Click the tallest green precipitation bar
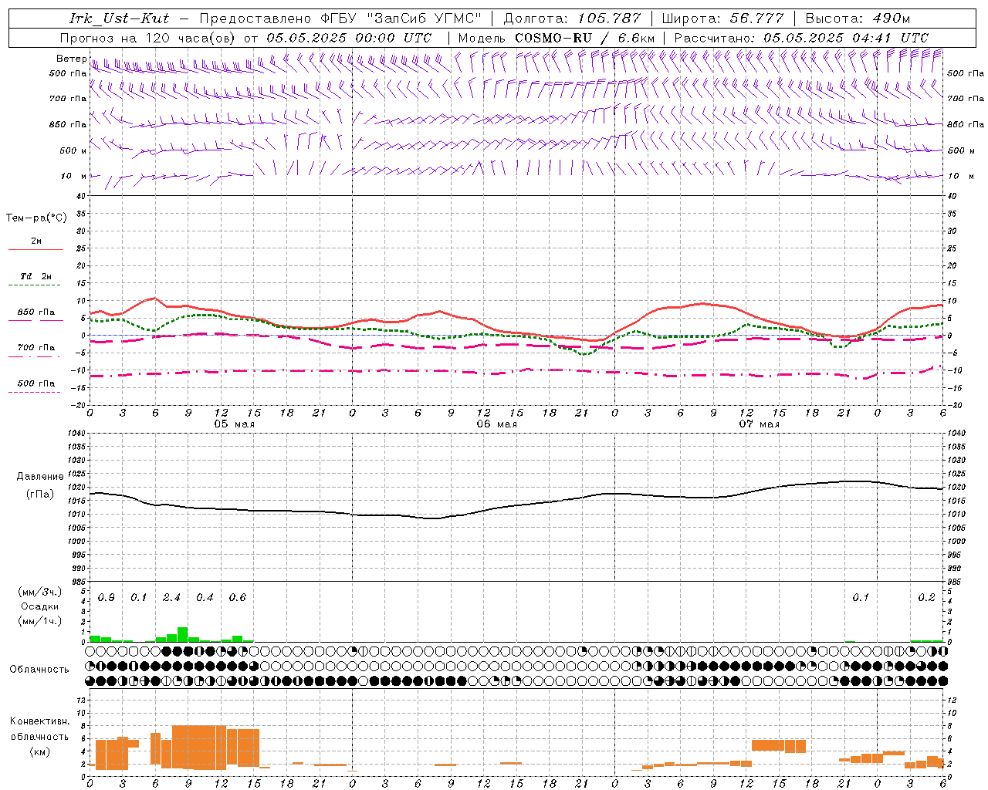 (183, 634)
